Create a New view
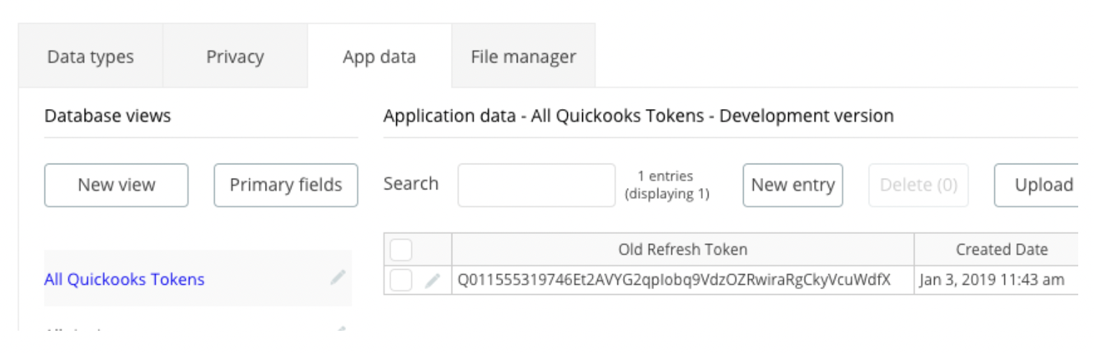The width and height of the screenshot is (1094, 353). (x=116, y=185)
